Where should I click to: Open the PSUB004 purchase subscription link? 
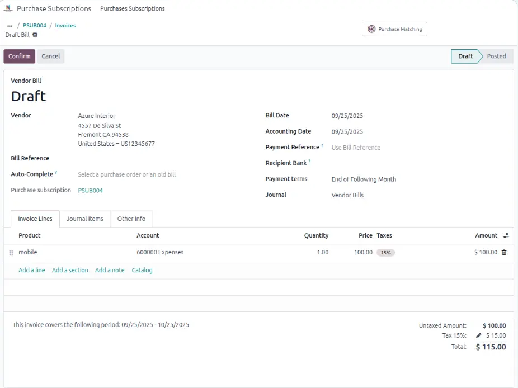[x=91, y=190]
